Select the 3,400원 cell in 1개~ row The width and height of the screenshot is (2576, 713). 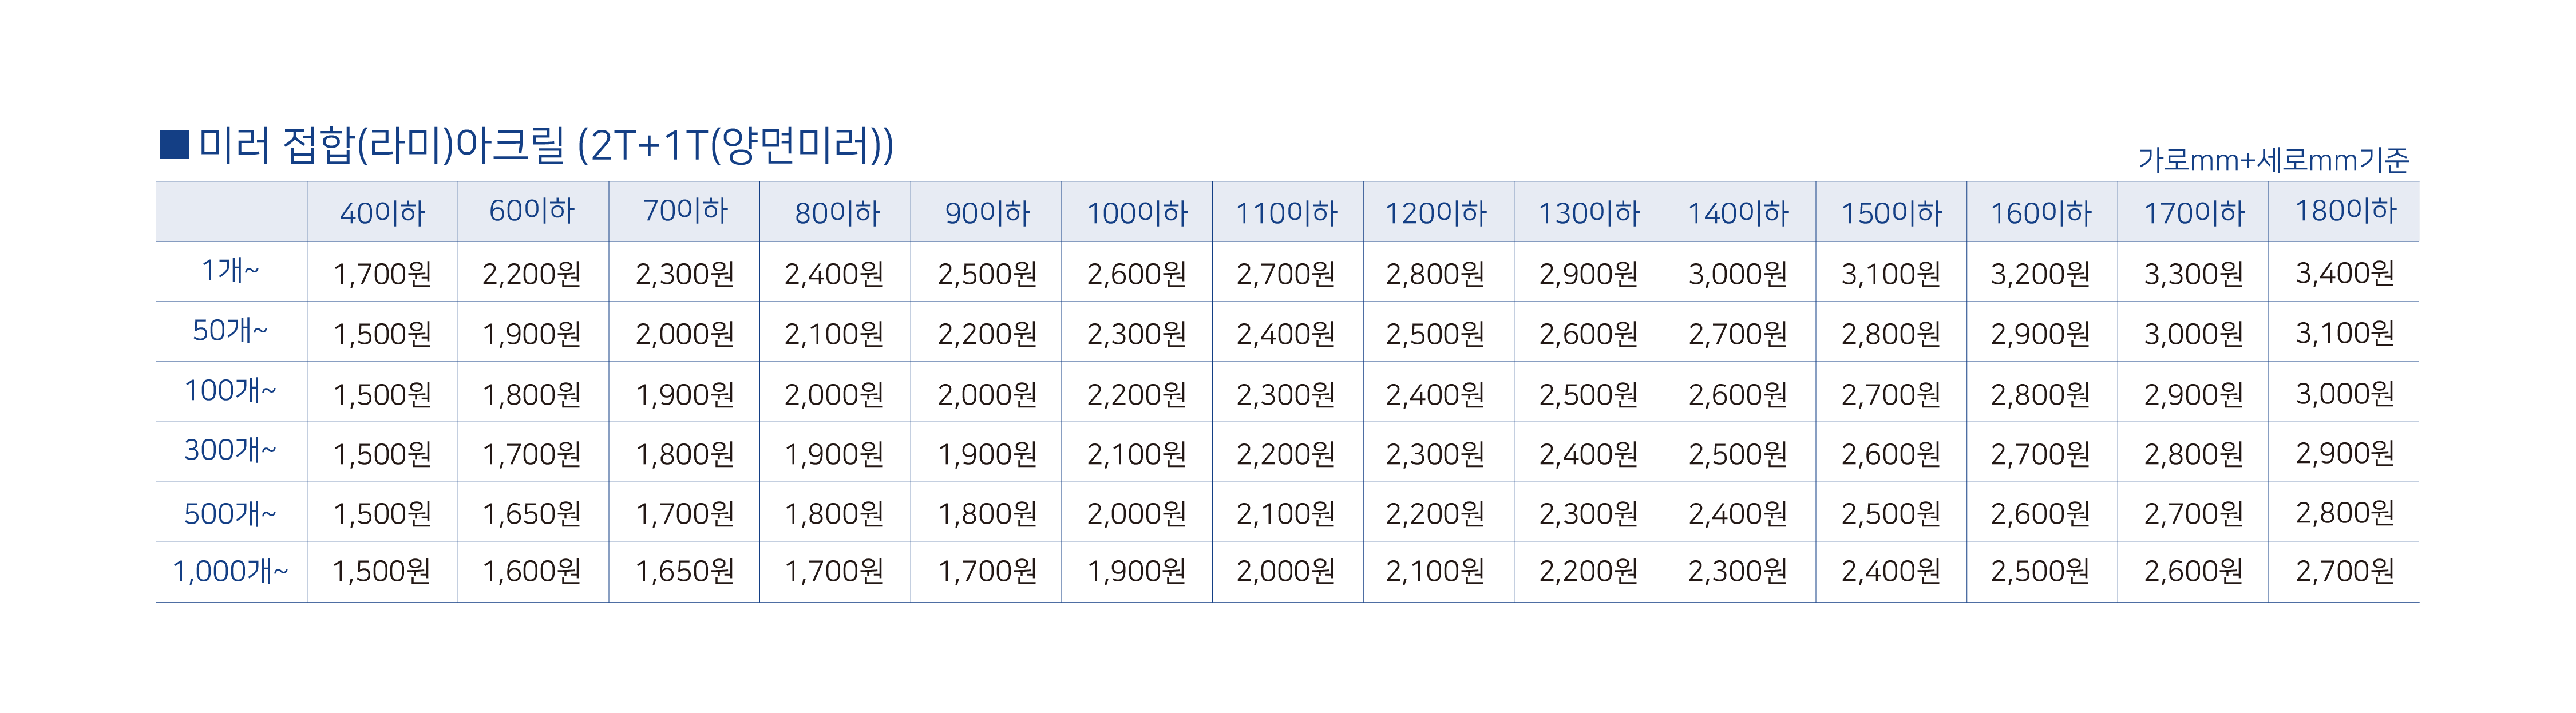(2344, 273)
